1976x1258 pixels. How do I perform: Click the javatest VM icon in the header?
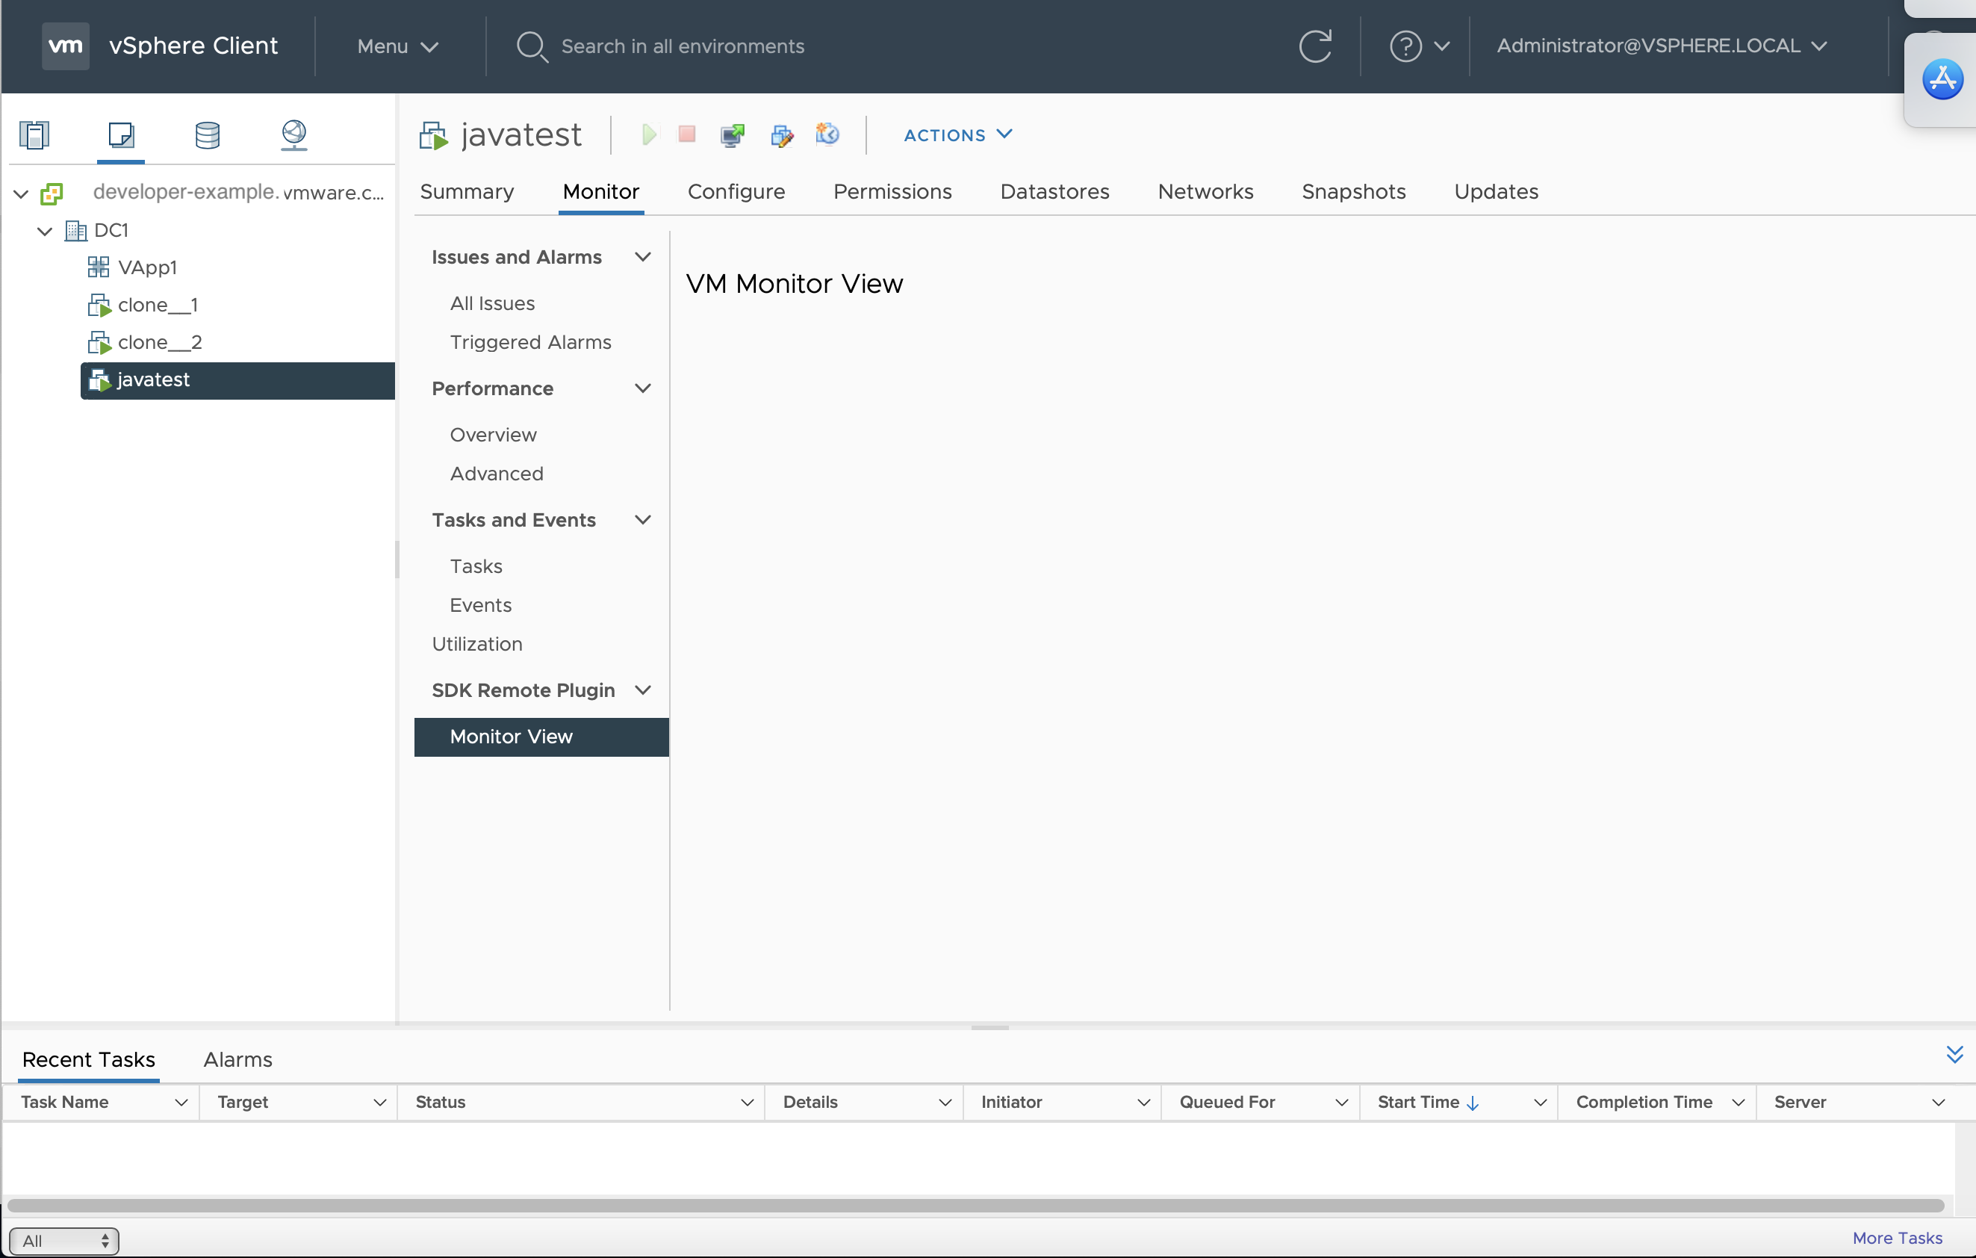click(433, 135)
